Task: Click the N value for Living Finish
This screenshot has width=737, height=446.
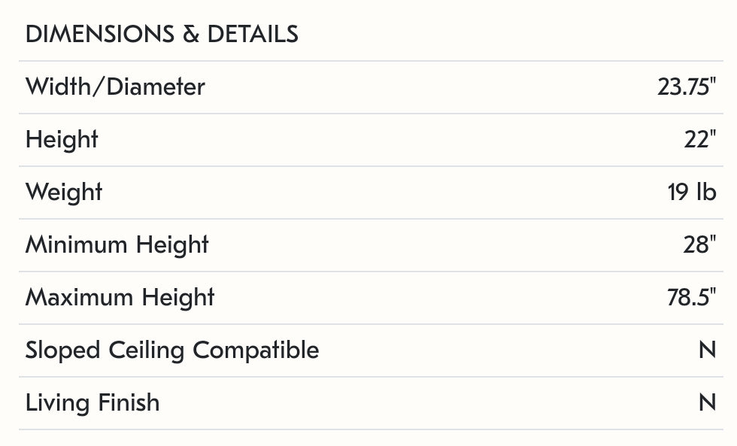Action: pos(707,403)
